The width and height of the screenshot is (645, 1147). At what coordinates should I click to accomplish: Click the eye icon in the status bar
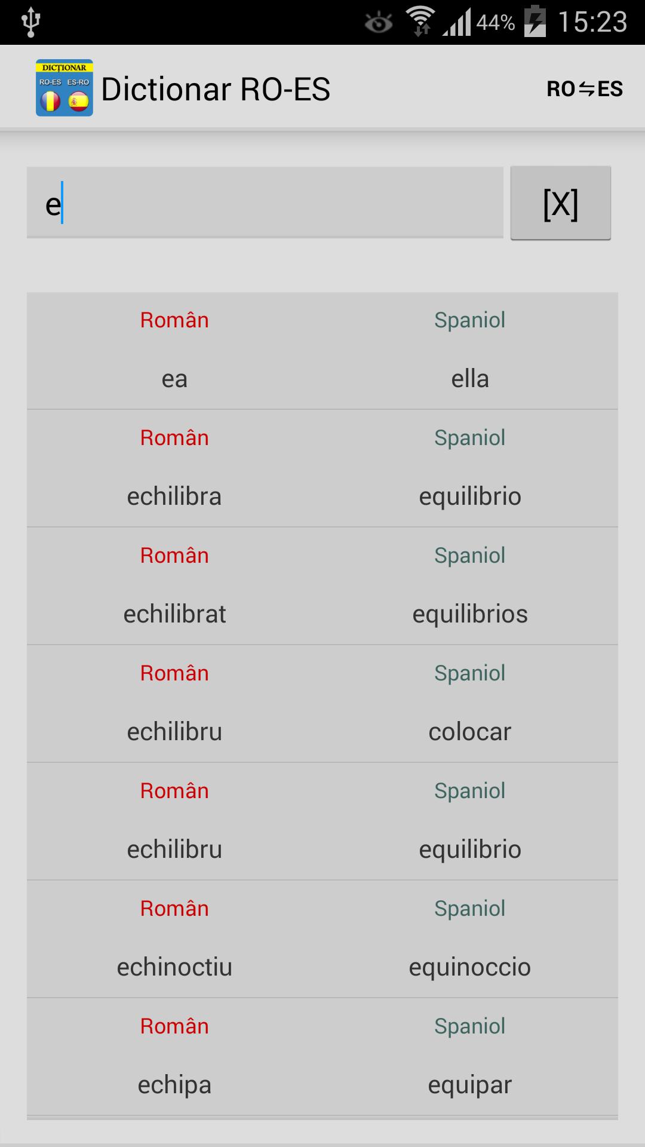[377, 20]
